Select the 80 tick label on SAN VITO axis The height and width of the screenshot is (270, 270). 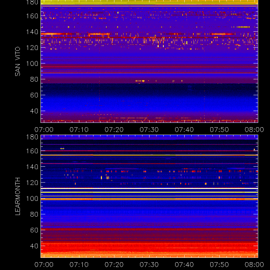(34, 79)
